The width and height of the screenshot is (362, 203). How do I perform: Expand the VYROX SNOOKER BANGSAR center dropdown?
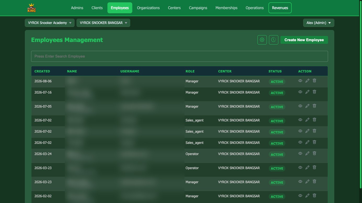[x=103, y=23]
